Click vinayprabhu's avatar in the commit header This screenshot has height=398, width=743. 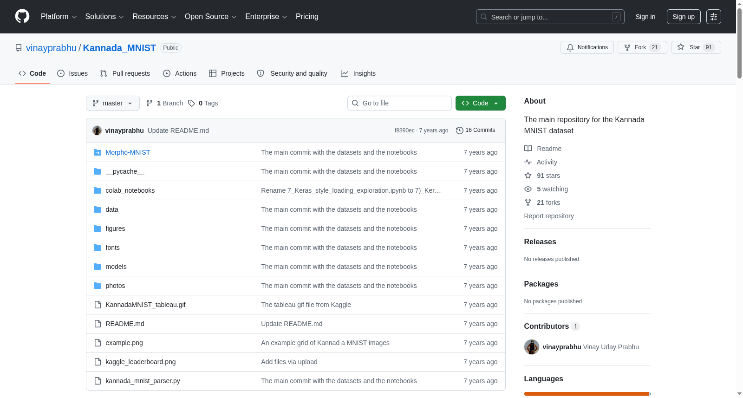97,130
